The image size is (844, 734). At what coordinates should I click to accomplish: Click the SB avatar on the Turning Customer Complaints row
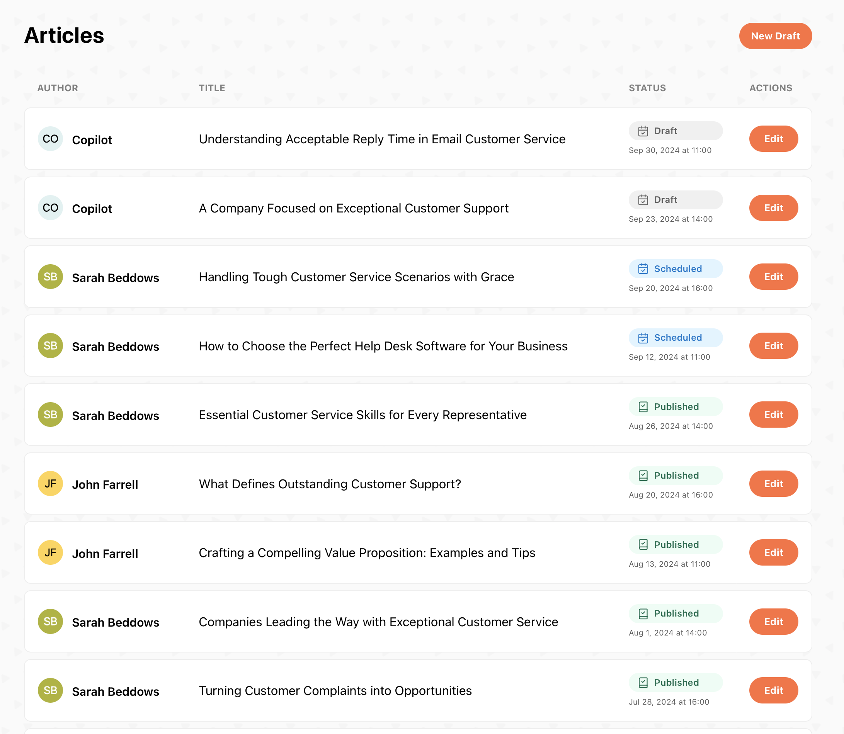(50, 691)
